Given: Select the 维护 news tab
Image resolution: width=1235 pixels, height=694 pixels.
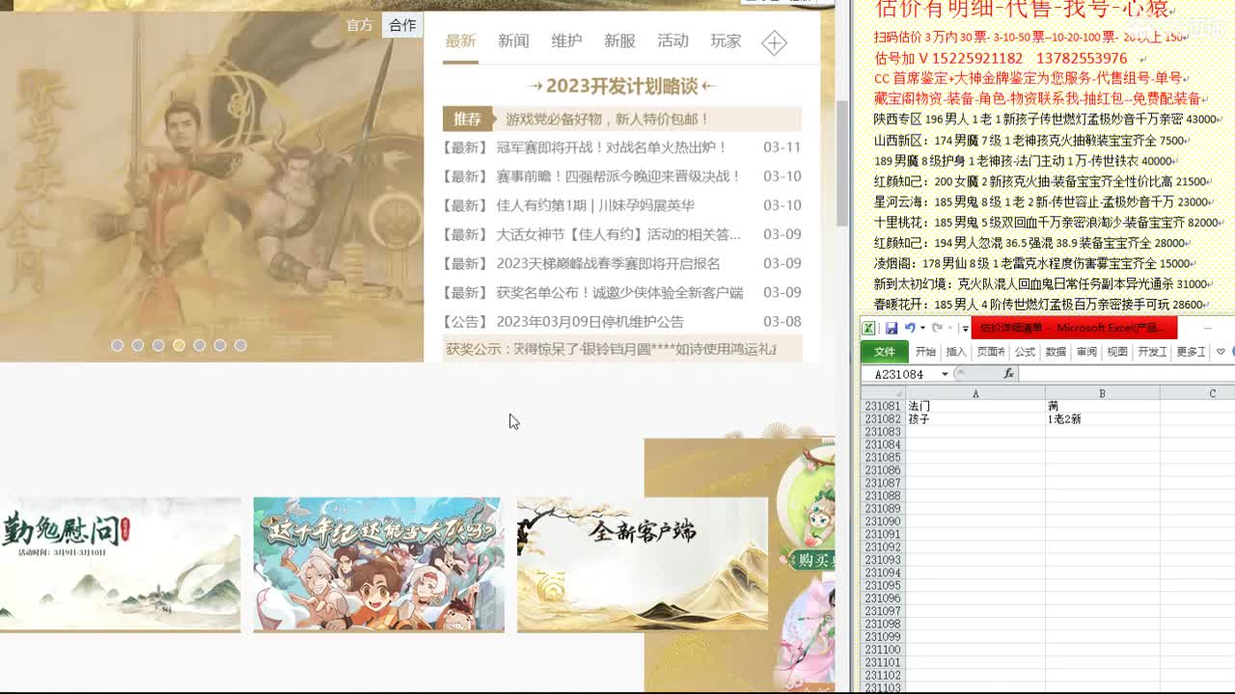Looking at the screenshot, I should [x=566, y=40].
